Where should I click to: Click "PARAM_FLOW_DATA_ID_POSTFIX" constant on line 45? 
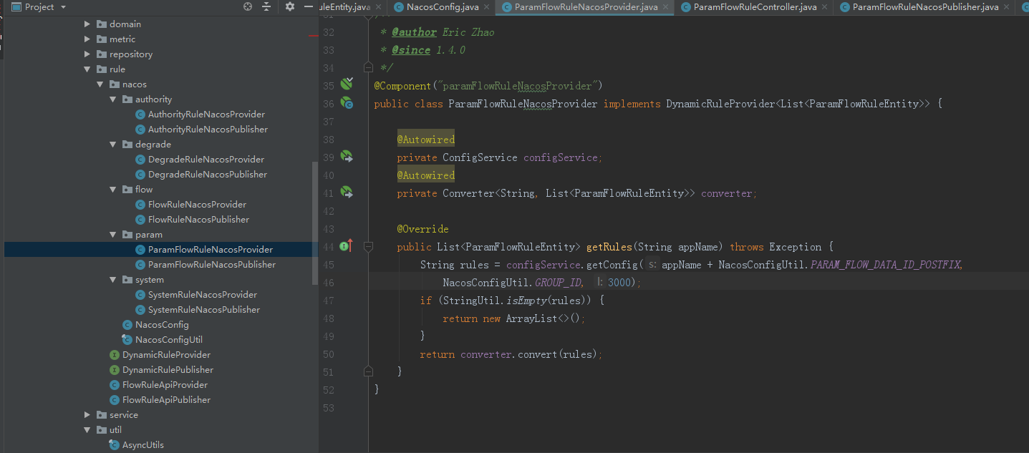(x=887, y=265)
